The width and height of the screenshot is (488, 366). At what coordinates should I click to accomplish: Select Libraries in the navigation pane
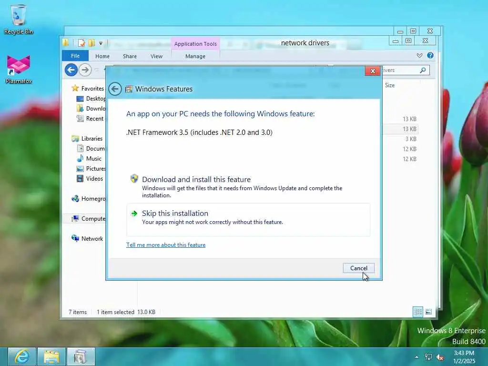(x=87, y=139)
